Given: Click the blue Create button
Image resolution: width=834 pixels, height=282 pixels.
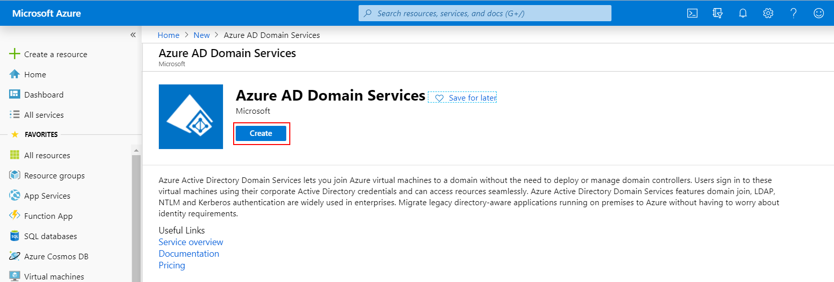Looking at the screenshot, I should coord(261,133).
